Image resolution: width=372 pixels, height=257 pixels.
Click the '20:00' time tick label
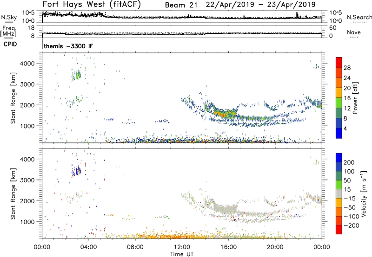[275, 247]
